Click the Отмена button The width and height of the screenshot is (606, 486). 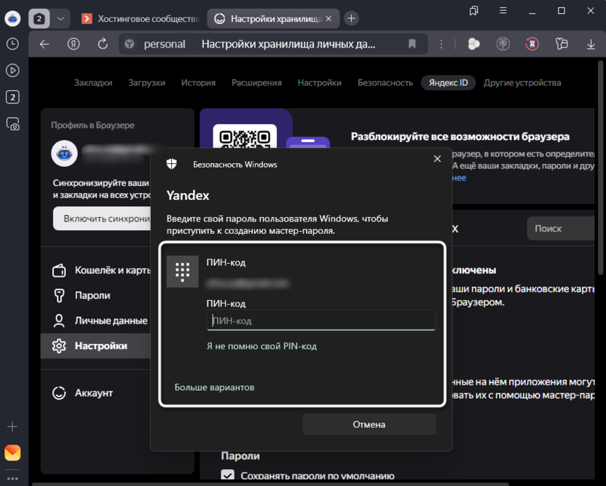(369, 425)
